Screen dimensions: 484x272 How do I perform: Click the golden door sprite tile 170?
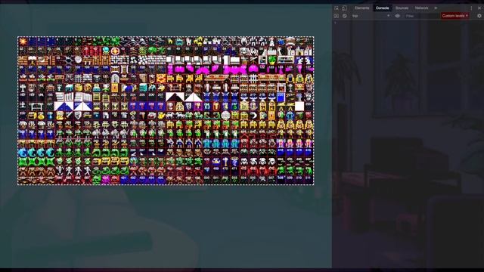pos(115,88)
